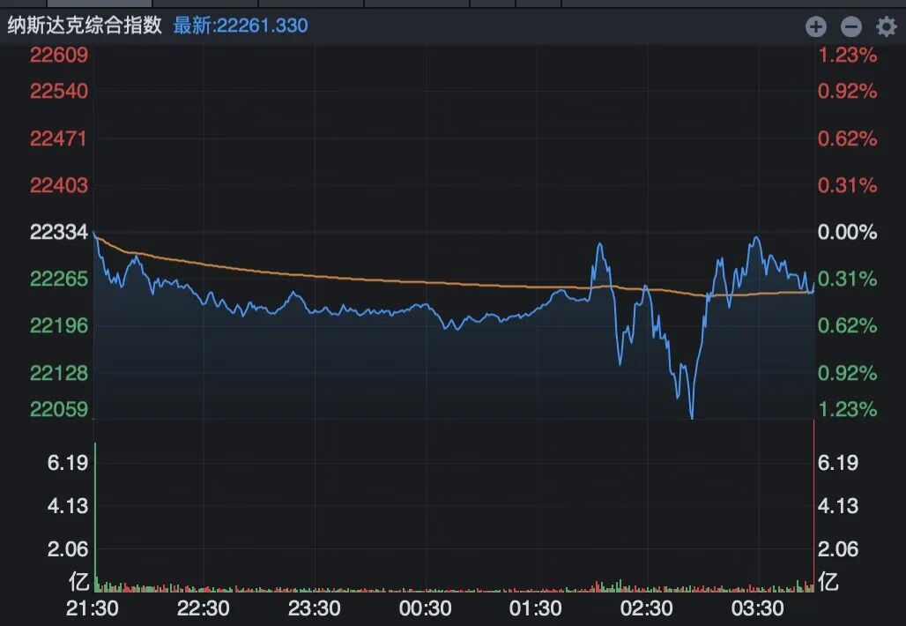
Task: Click the 22128 price axis label
Action: pos(58,374)
